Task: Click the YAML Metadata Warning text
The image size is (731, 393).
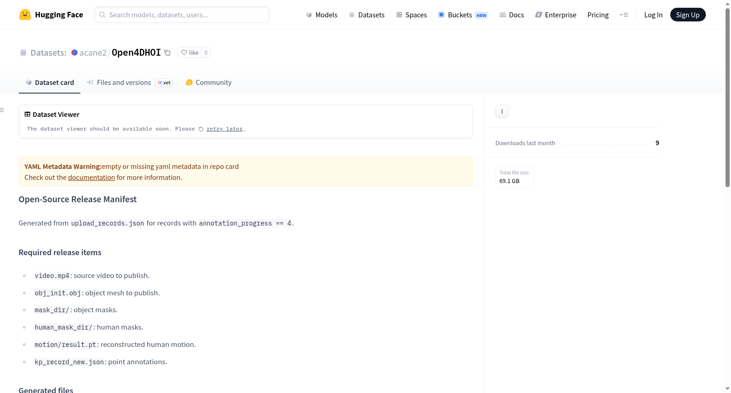Action: 63,167
